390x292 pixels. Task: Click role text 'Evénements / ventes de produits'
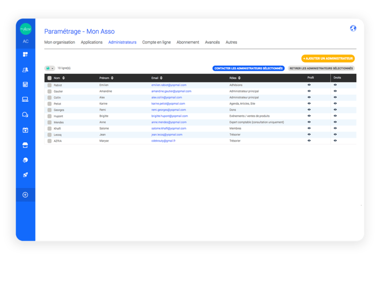[250, 116]
